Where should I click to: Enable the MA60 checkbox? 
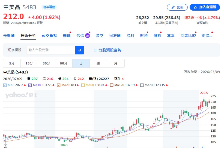[x=83, y=85]
